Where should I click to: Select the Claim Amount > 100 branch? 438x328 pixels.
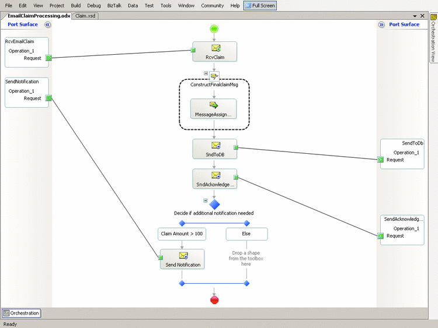point(182,234)
